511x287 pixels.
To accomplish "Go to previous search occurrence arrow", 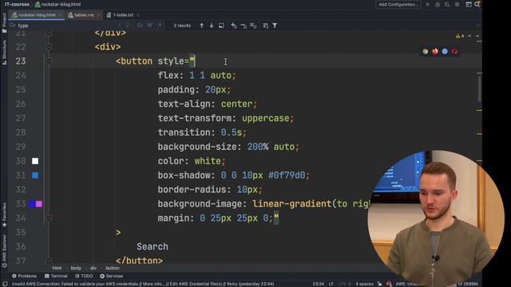I will coord(202,26).
